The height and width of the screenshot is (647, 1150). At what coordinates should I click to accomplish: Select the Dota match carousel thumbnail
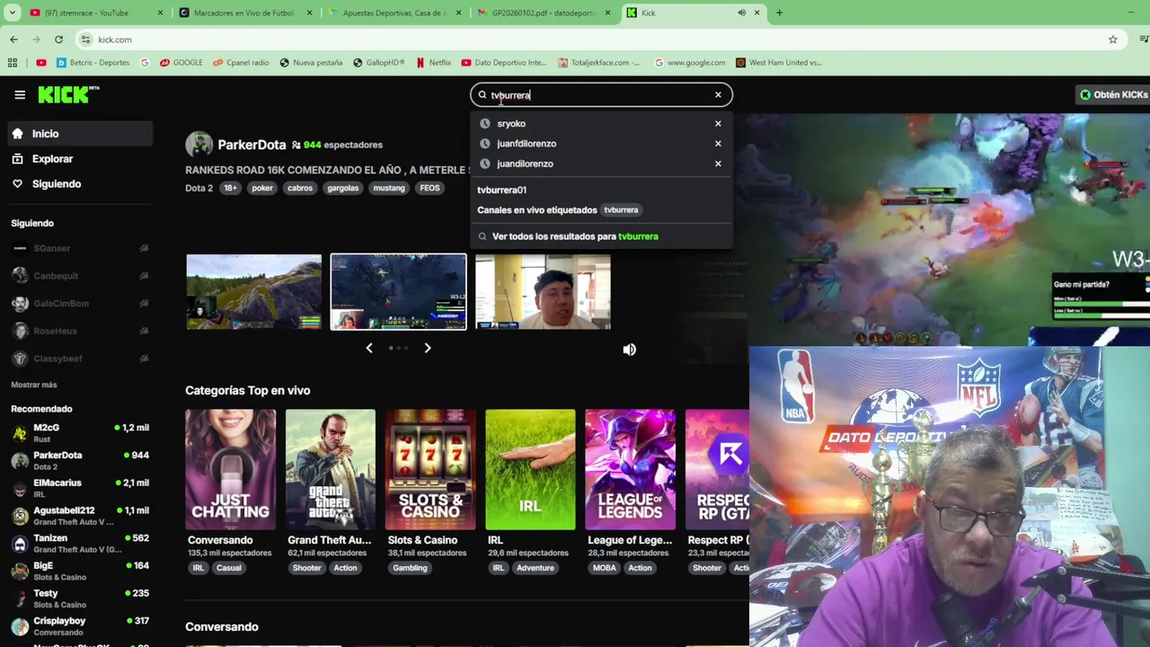398,292
